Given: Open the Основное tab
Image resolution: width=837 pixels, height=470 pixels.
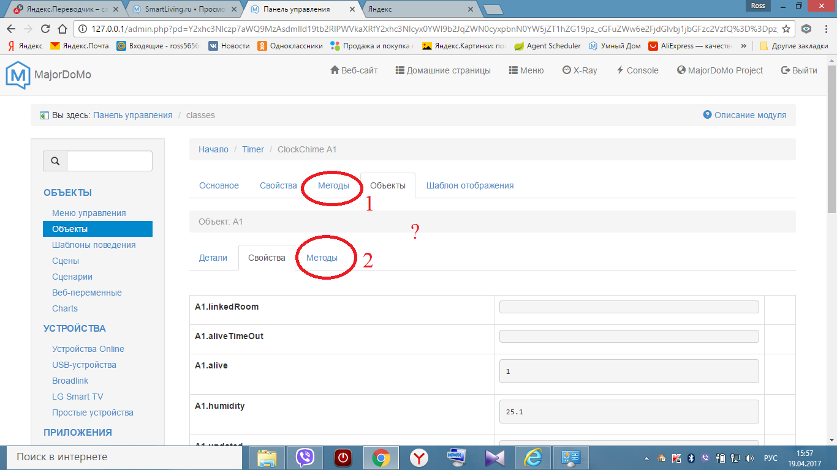Looking at the screenshot, I should [x=219, y=185].
